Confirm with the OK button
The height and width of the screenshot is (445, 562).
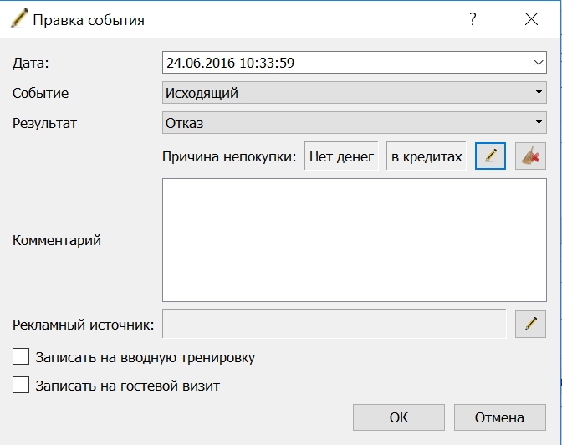(x=399, y=417)
